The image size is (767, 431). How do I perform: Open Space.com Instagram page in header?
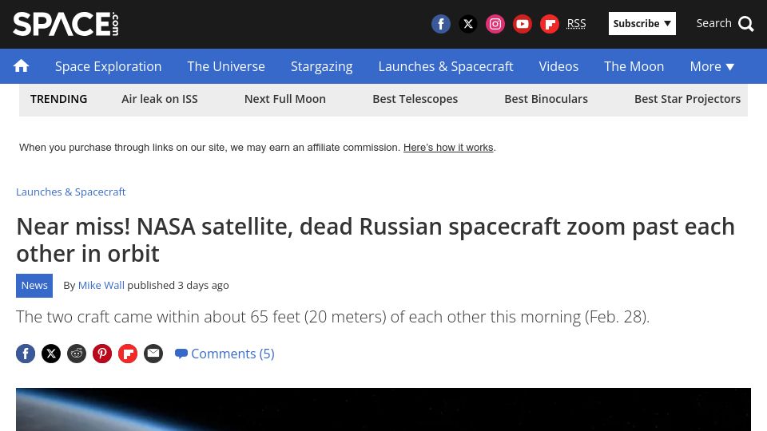point(495,24)
